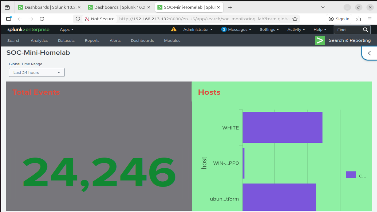The image size is (377, 212).
Task: Click the ubun...tform axis label
Action: (224, 199)
